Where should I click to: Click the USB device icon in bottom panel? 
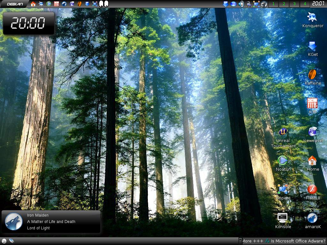point(11,241)
